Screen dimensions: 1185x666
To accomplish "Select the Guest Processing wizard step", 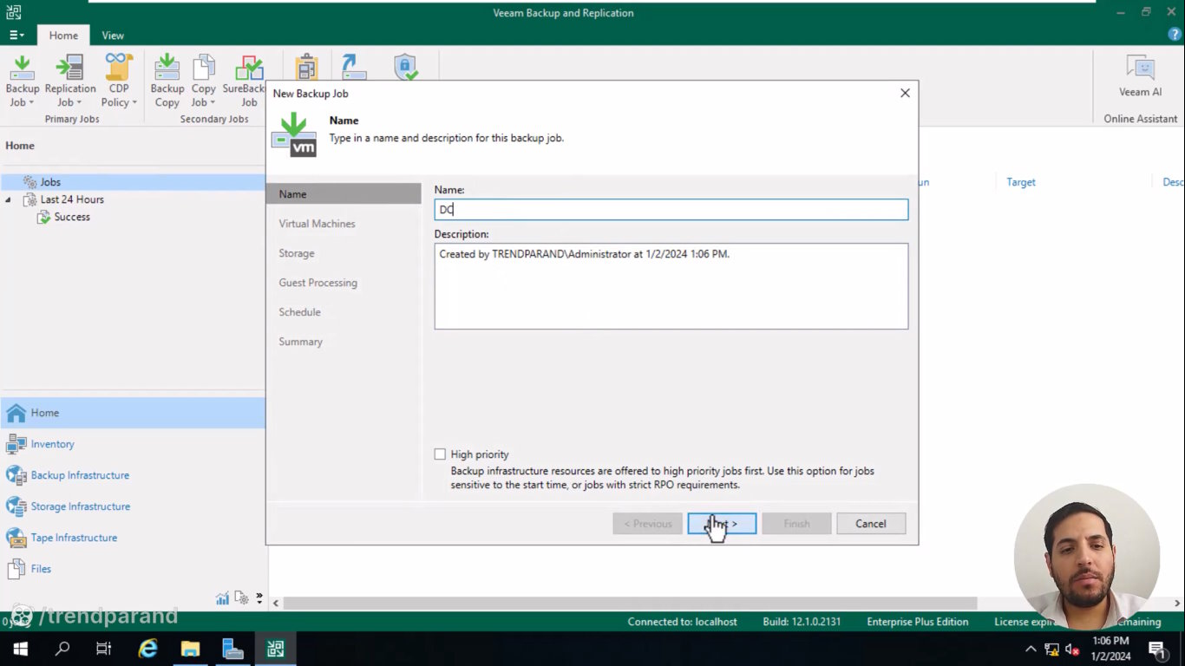I will 318,283.
